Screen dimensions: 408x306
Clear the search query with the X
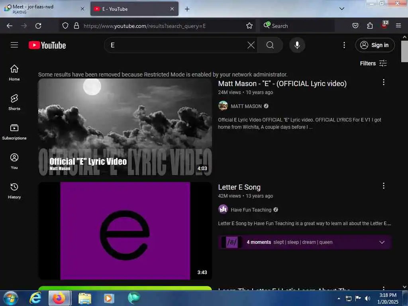click(251, 45)
